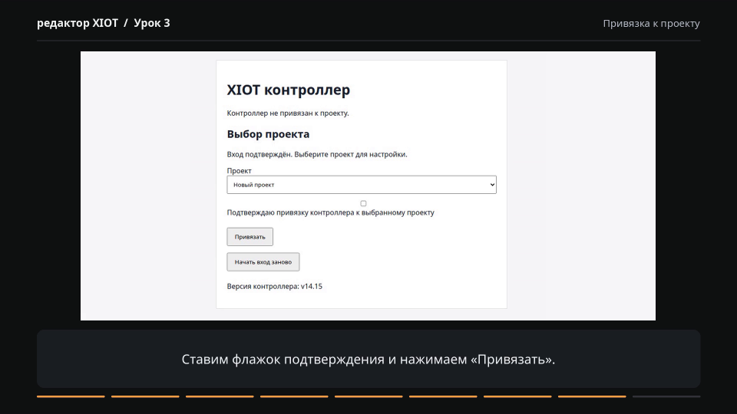Click the Начать вход заново button

(x=263, y=262)
